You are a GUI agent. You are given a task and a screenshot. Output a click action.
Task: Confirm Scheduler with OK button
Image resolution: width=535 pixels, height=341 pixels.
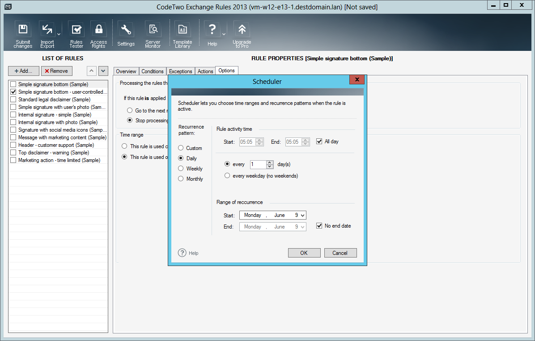[x=304, y=253]
